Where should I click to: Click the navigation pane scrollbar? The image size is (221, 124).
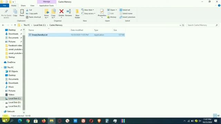coord(24,73)
